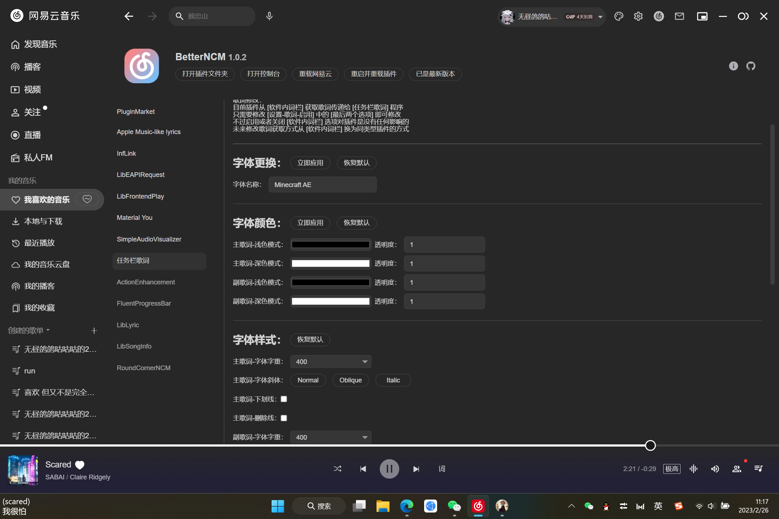Open the 副歌词-字体字重 dropdown
This screenshot has height=519, width=779.
click(x=330, y=437)
